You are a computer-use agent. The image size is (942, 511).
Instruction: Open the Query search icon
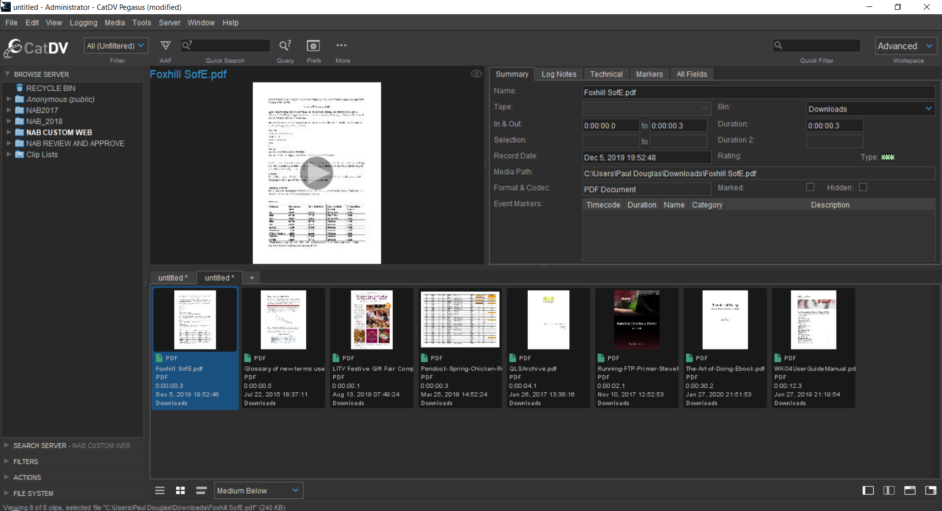285,46
